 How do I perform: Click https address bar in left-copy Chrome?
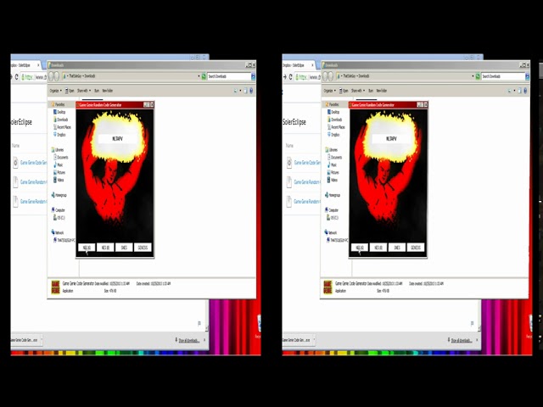(33, 77)
